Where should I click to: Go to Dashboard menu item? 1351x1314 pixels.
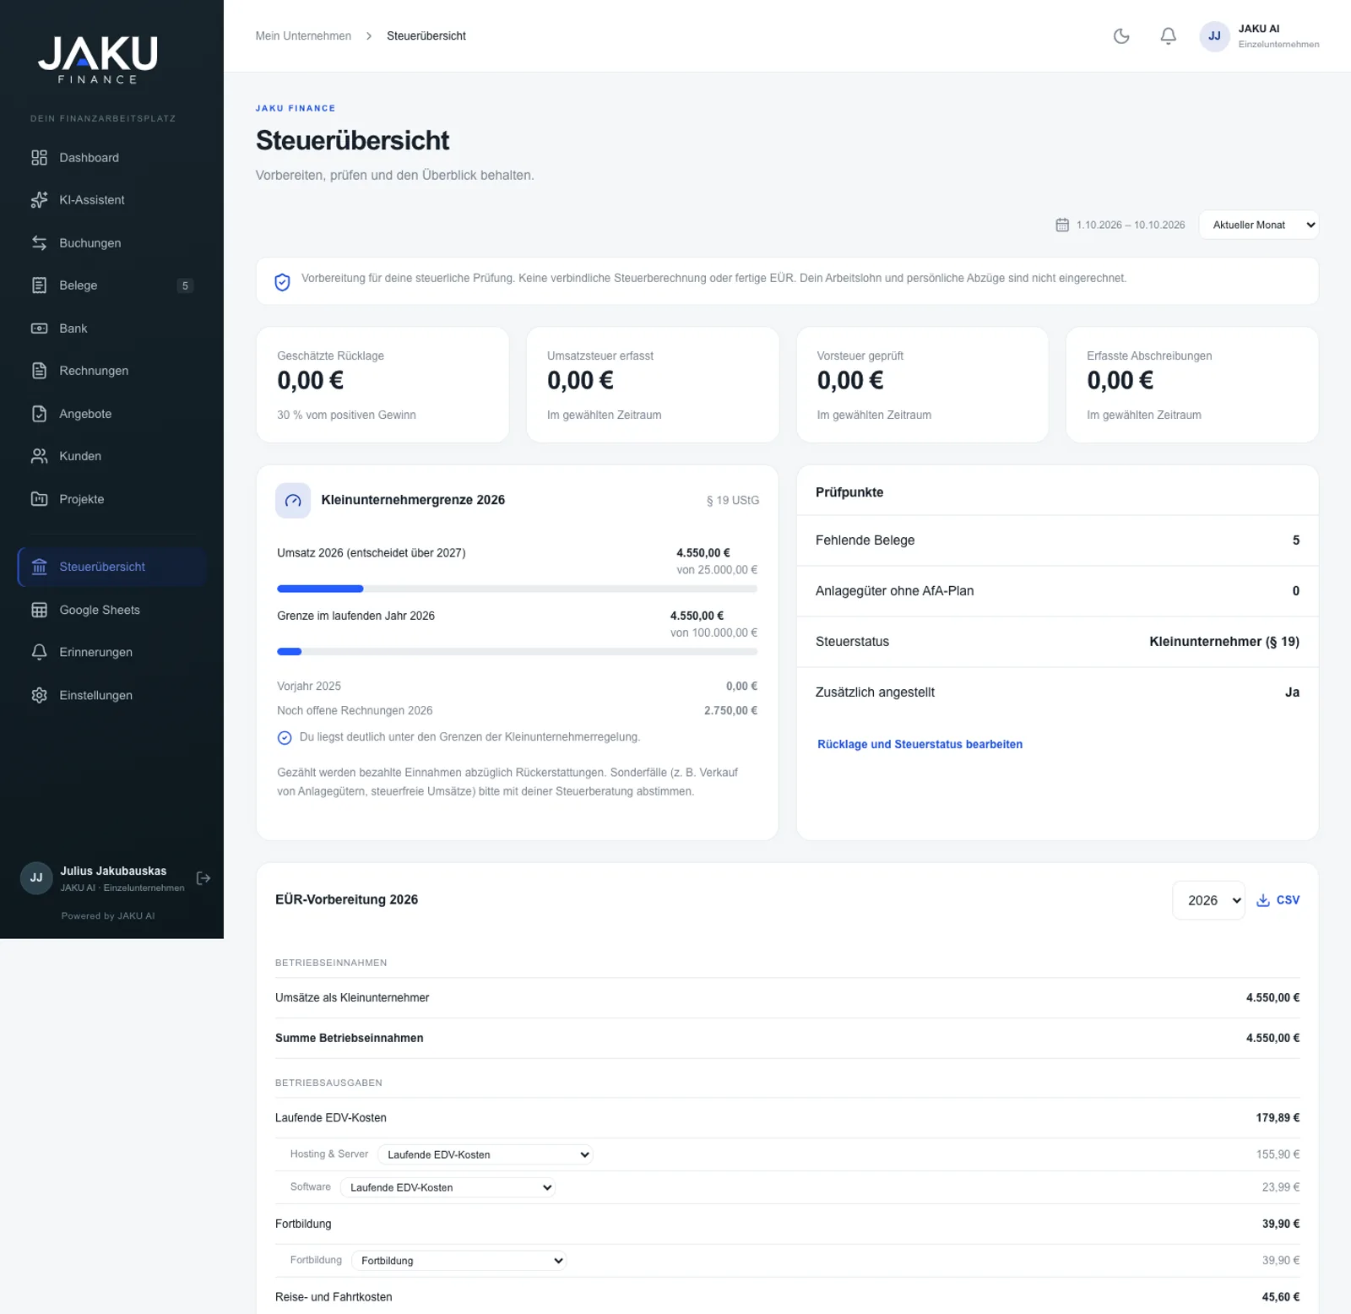112,158
